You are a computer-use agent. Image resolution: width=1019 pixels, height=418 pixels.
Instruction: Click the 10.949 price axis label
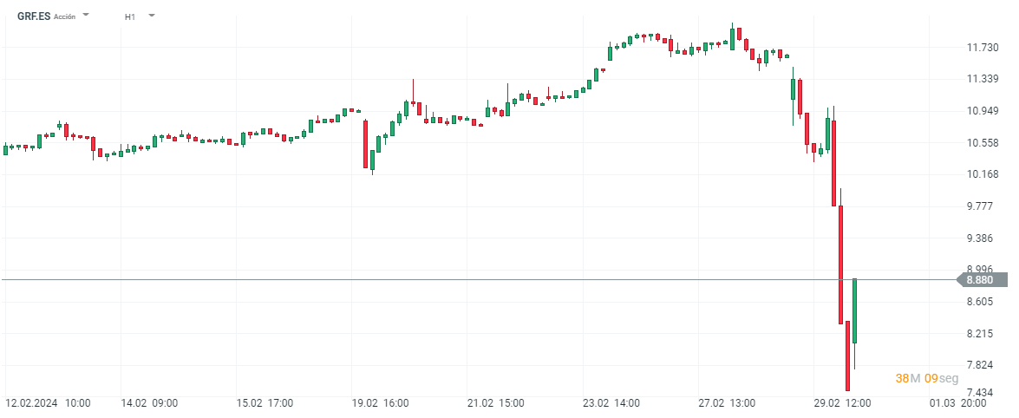click(x=983, y=111)
